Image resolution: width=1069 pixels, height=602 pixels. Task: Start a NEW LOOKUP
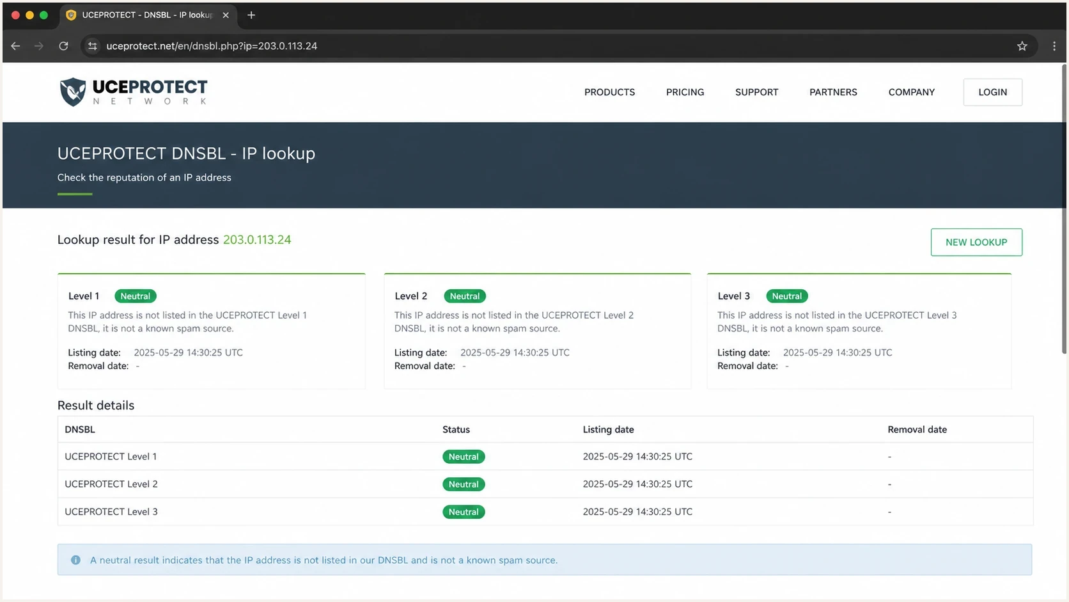click(976, 242)
